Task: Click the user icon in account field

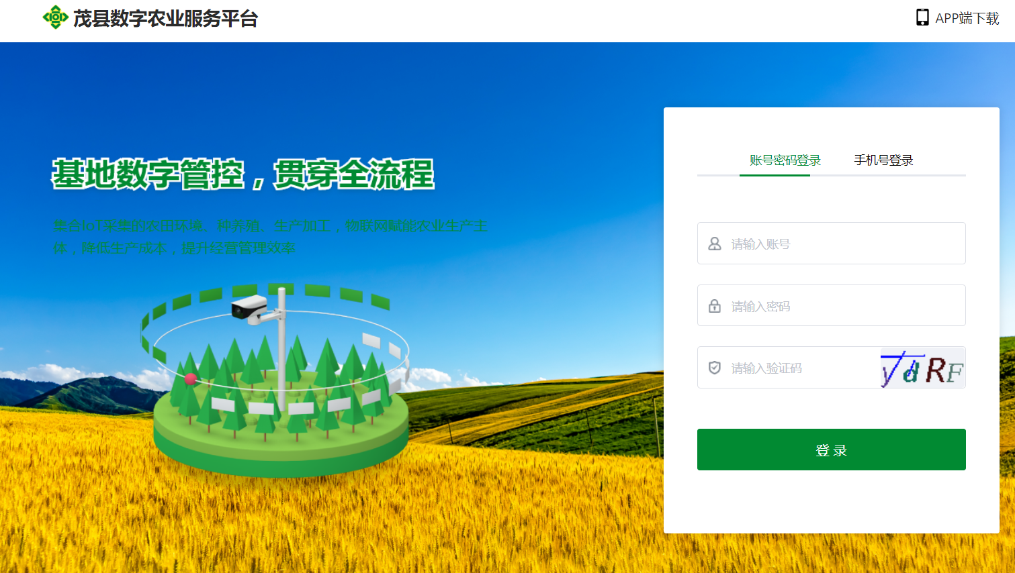Action: (715, 244)
